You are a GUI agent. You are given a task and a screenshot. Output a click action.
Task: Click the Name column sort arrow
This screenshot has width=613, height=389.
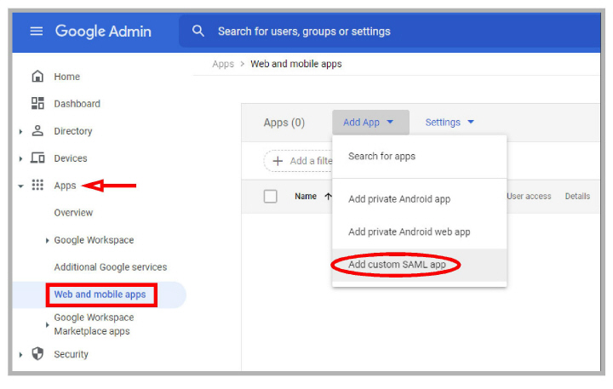pos(328,197)
